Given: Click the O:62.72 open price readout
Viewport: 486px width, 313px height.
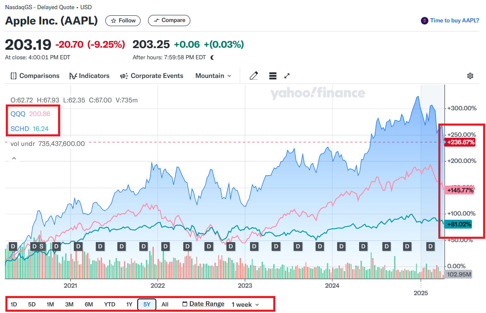Looking at the screenshot, I should pos(22,100).
